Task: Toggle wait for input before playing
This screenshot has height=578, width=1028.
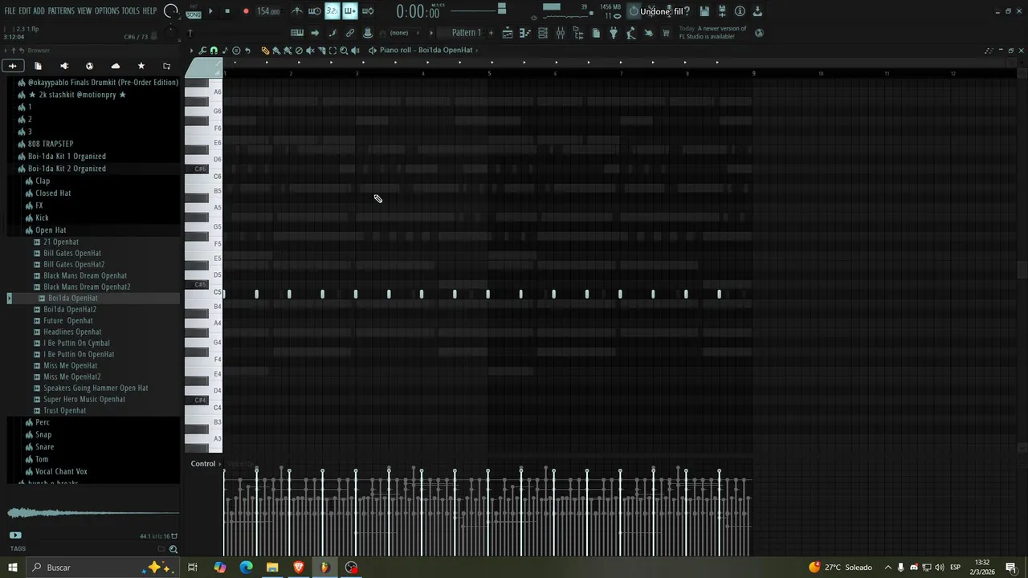Action: [x=314, y=11]
